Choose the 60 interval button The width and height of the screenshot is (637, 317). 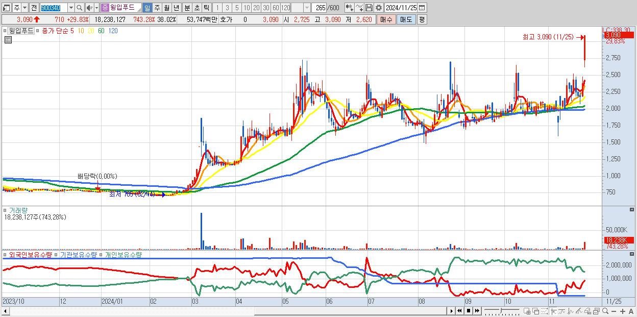pos(276,8)
